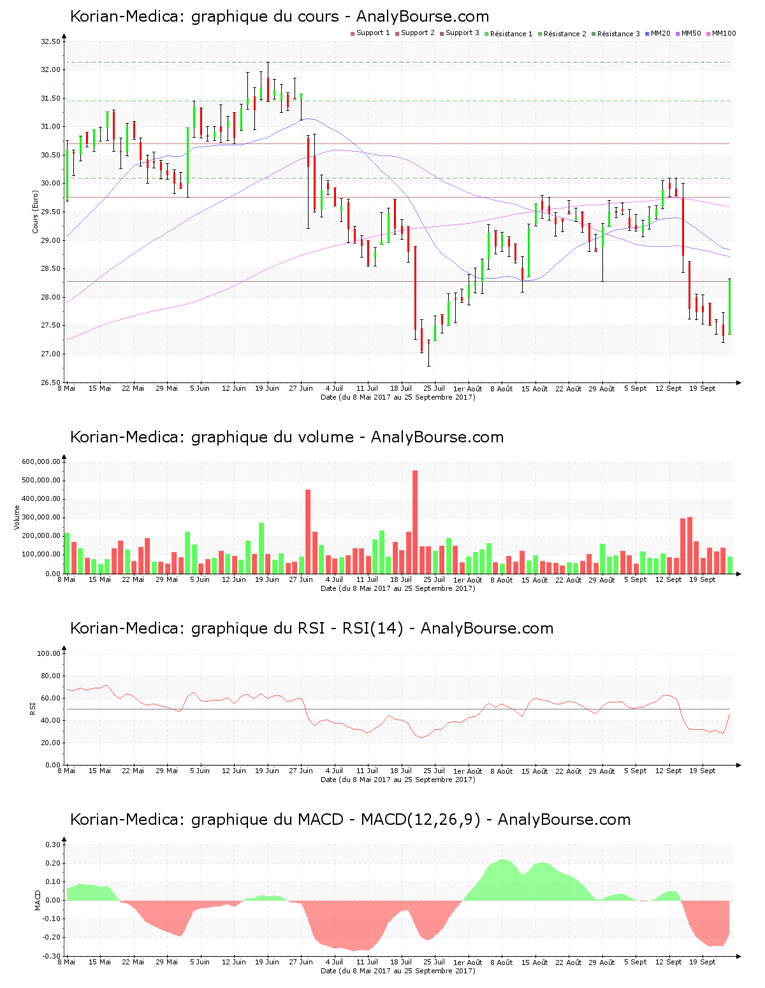Click the date range caption under the MACD chart

coord(398,971)
